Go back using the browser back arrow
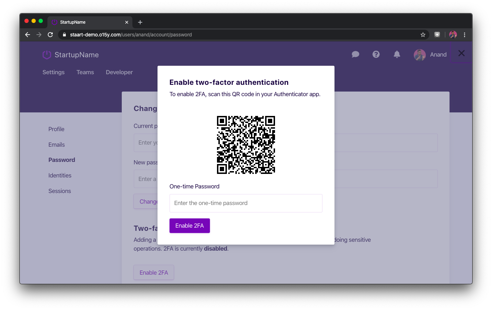Image resolution: width=492 pixels, height=310 pixels. click(28, 35)
